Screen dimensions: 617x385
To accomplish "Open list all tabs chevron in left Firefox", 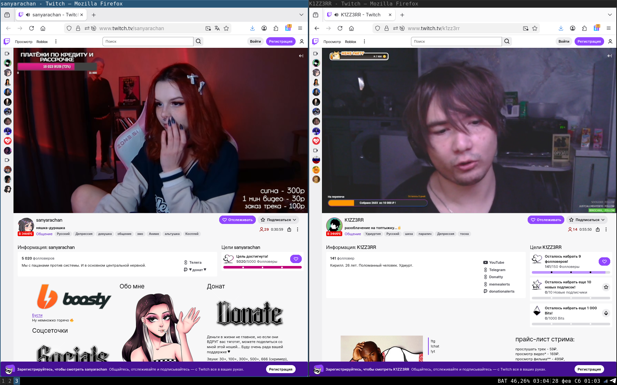I will tap(301, 15).
